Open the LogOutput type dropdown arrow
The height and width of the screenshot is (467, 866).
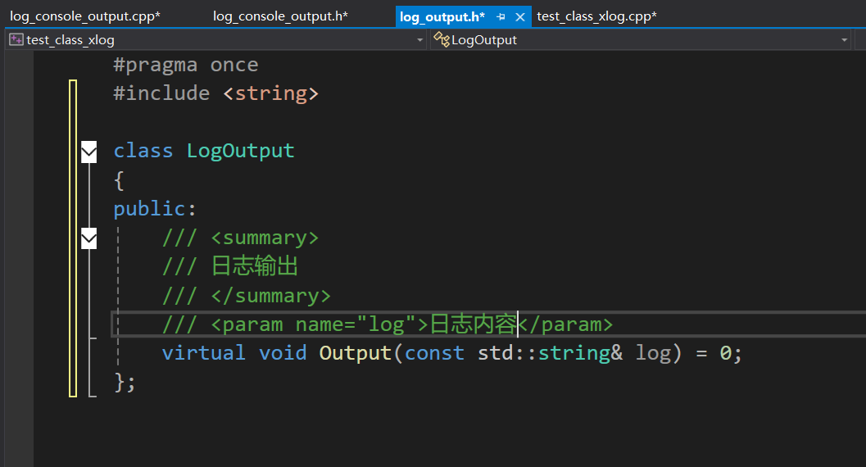[x=845, y=39]
